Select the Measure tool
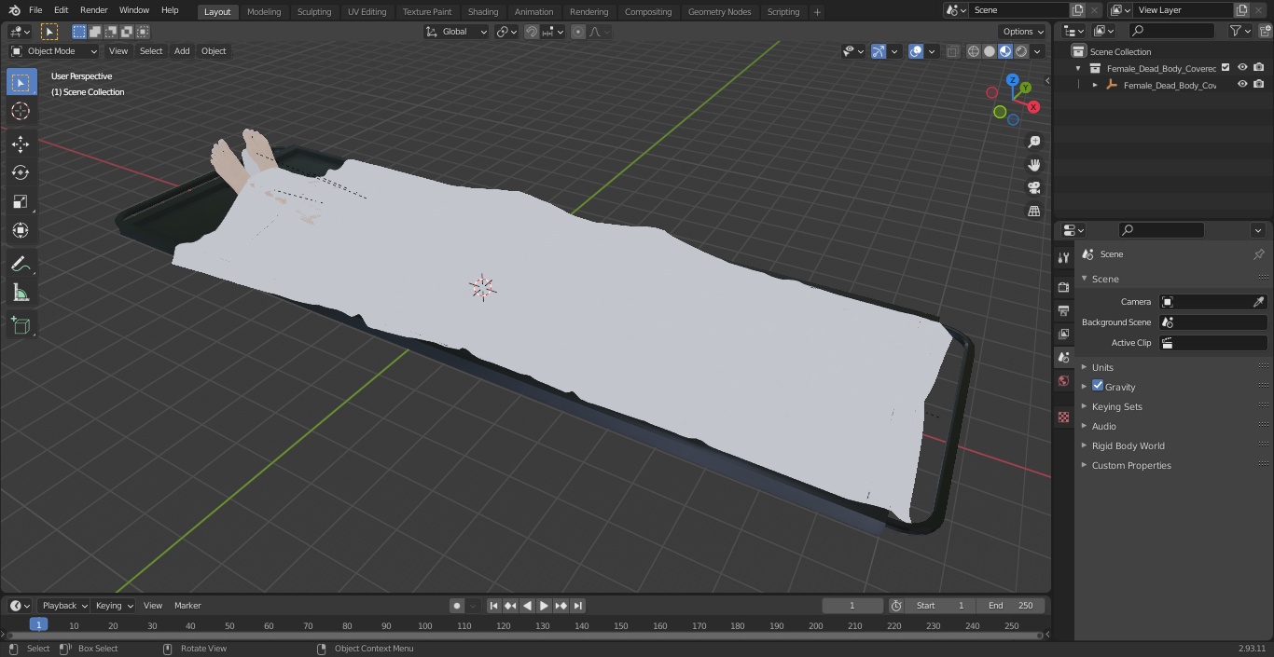The height and width of the screenshot is (657, 1274). [21, 293]
